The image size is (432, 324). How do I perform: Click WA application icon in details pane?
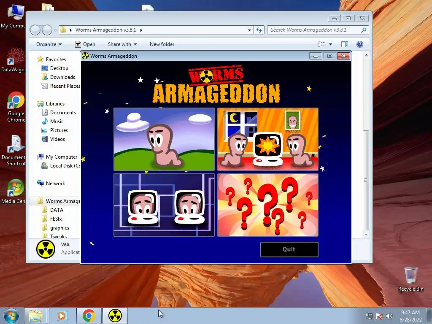click(x=46, y=249)
